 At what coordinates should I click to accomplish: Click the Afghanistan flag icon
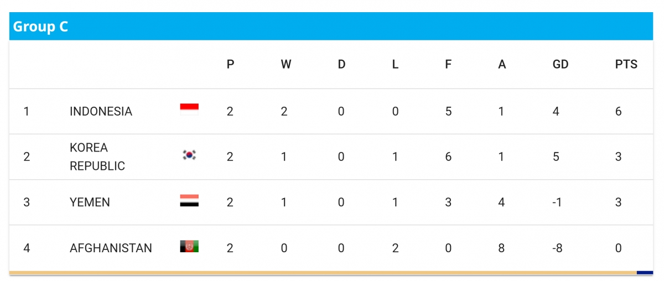189,246
